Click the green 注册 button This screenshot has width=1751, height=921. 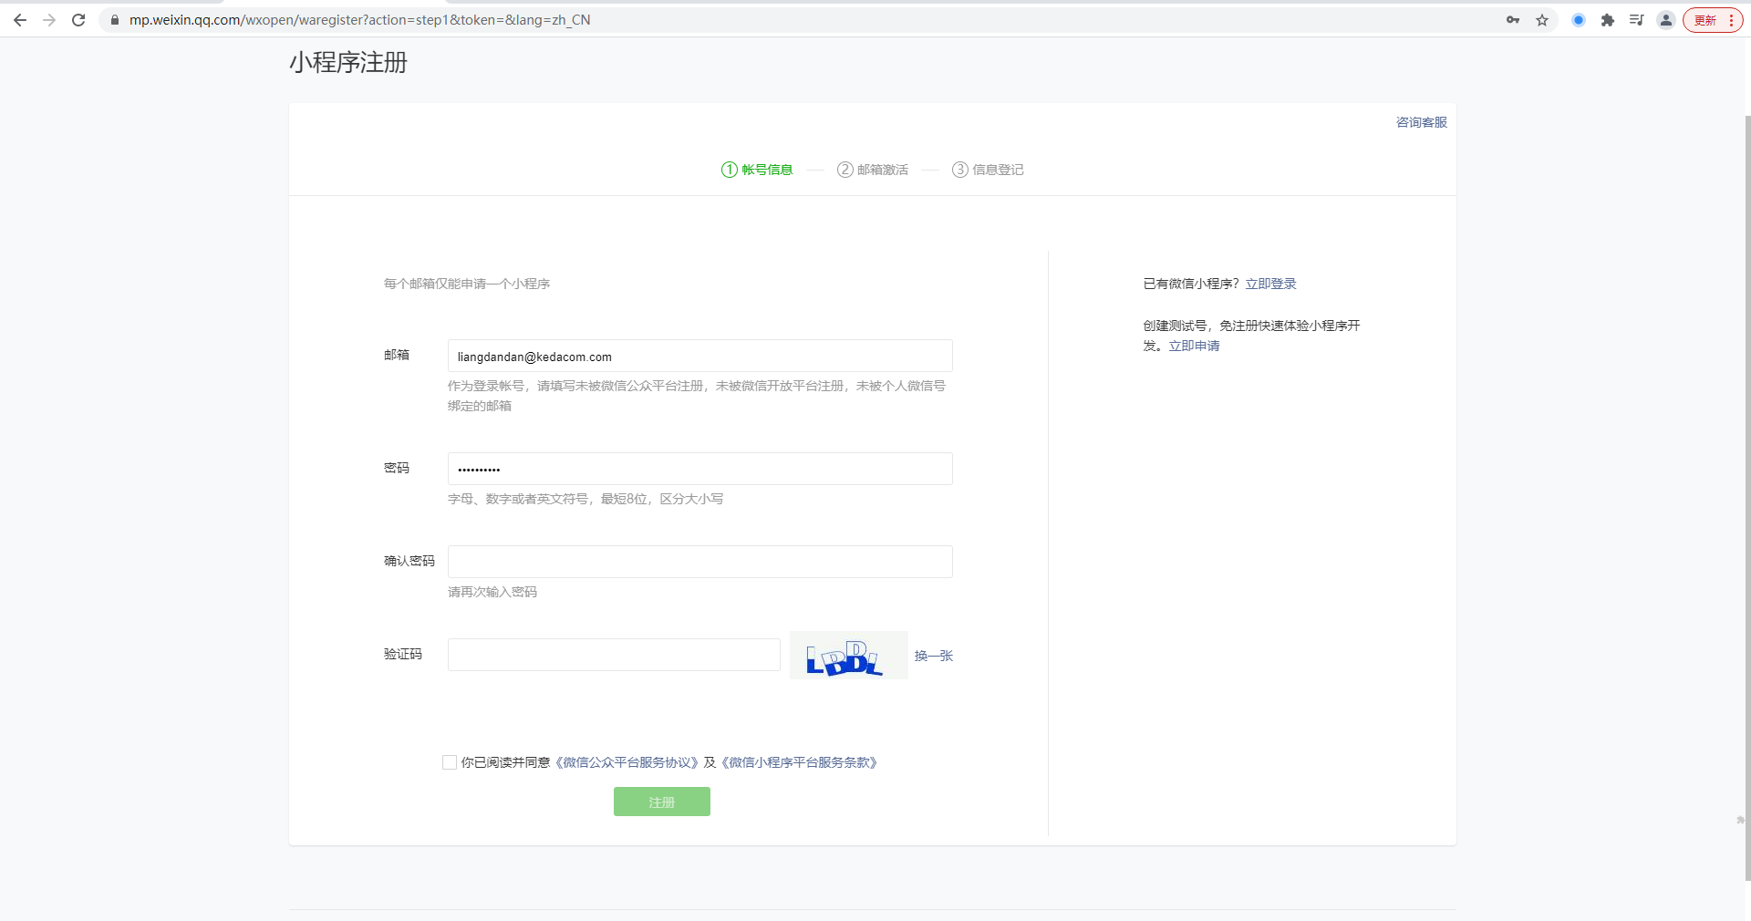[662, 802]
